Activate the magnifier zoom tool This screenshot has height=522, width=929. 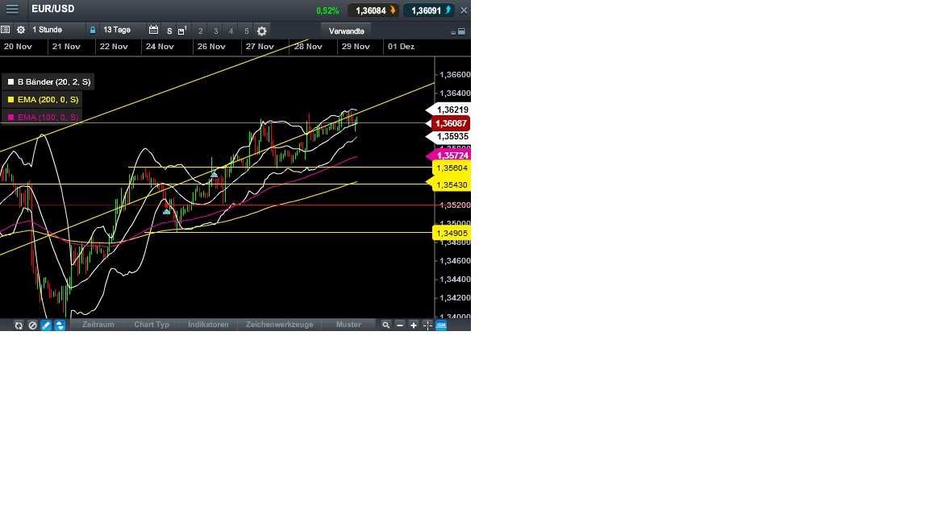point(386,325)
